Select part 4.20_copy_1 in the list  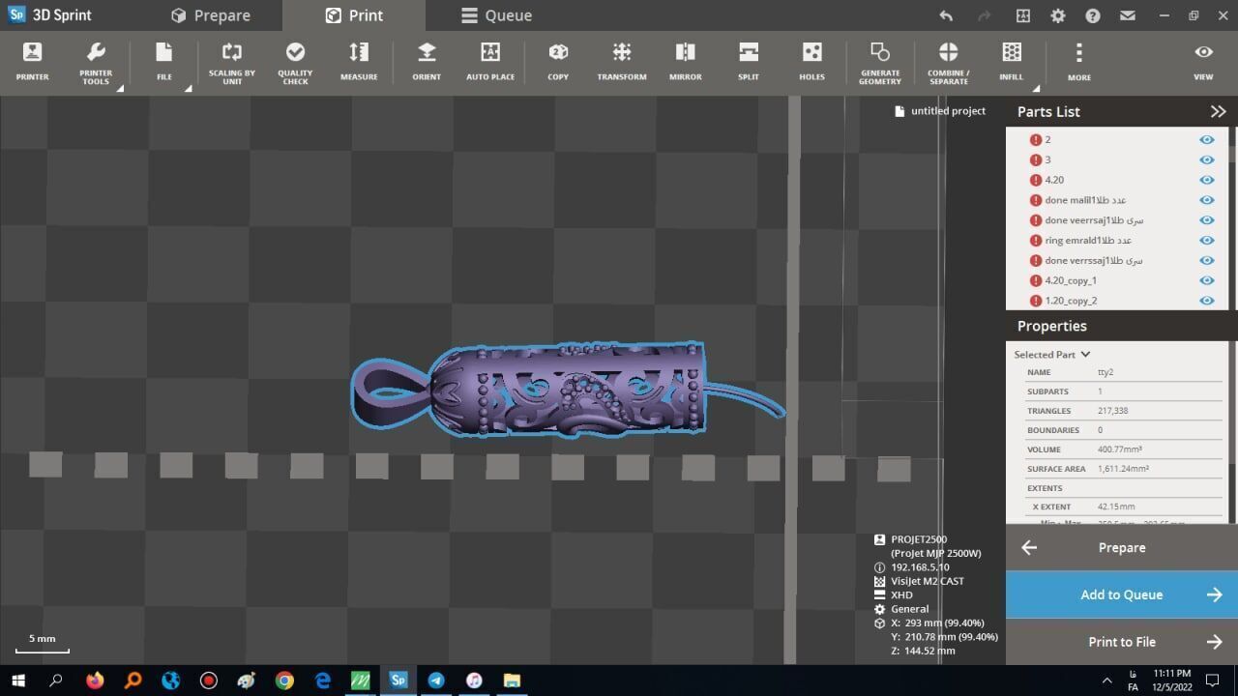[x=1071, y=280]
